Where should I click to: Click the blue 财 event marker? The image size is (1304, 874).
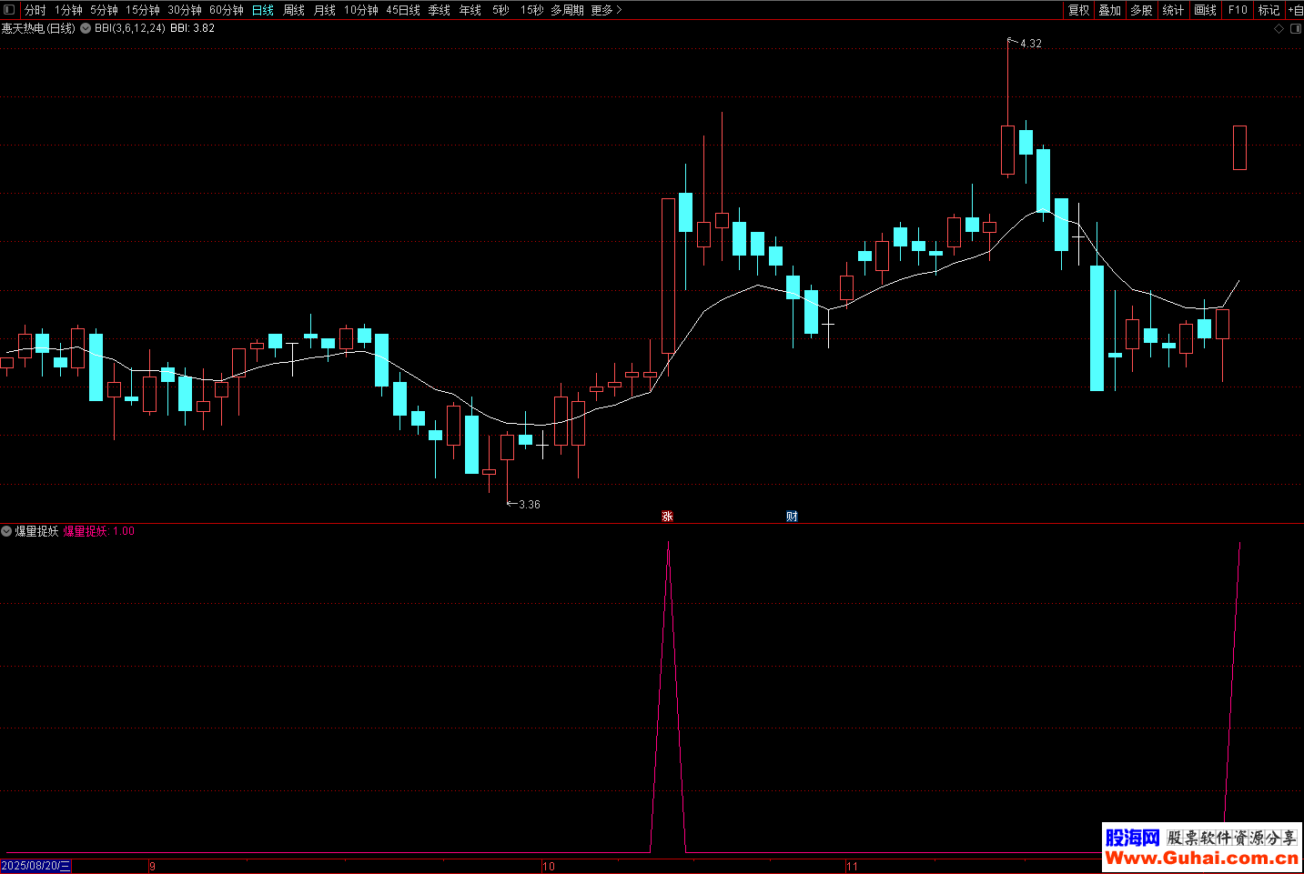click(x=792, y=517)
